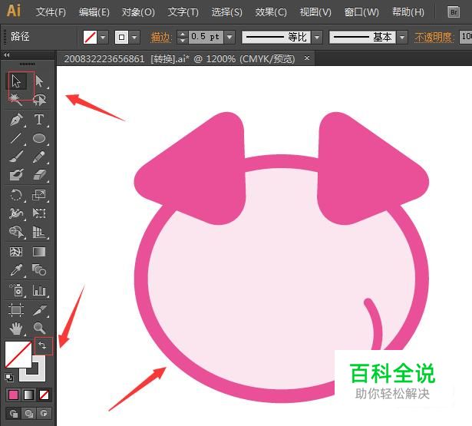Select the Direct Selection tool
This screenshot has height=426, width=472.
38,81
